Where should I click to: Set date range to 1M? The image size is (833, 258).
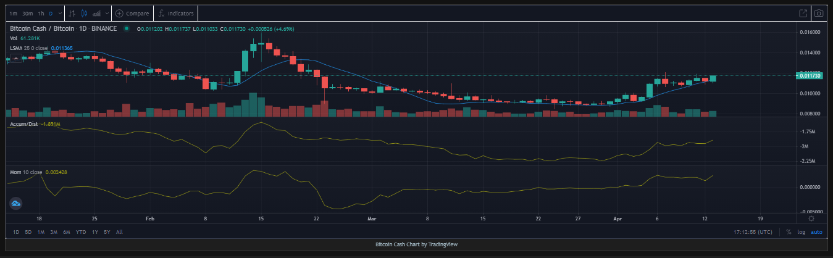(x=41, y=232)
